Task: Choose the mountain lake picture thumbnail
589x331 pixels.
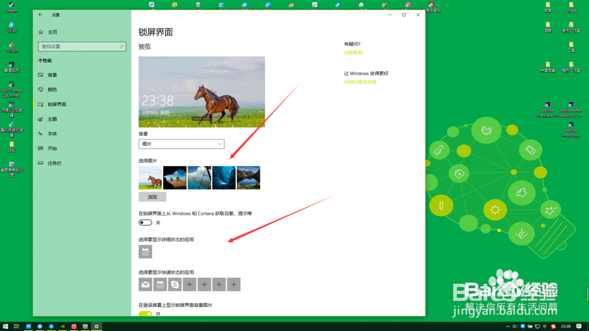Action: coord(249,178)
